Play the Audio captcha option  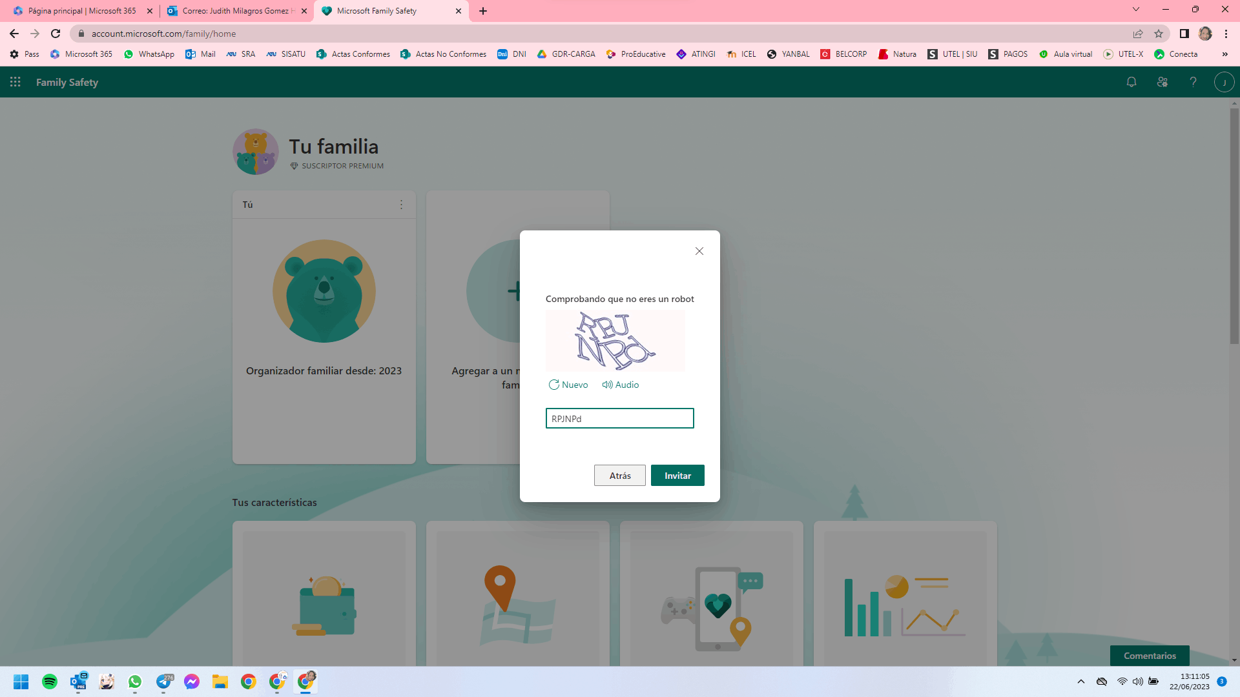tap(620, 385)
